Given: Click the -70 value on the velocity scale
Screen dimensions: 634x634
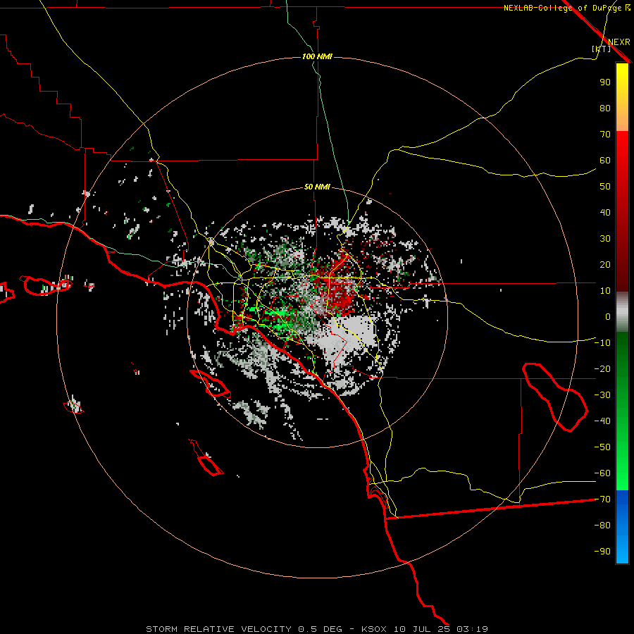Looking at the screenshot, I should point(602,499).
